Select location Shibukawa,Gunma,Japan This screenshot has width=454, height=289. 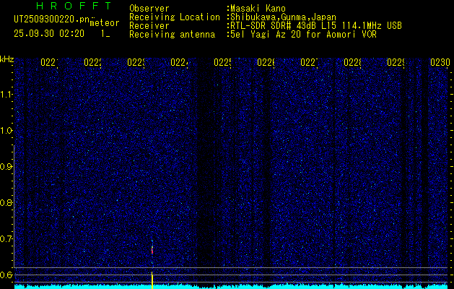coord(283,17)
